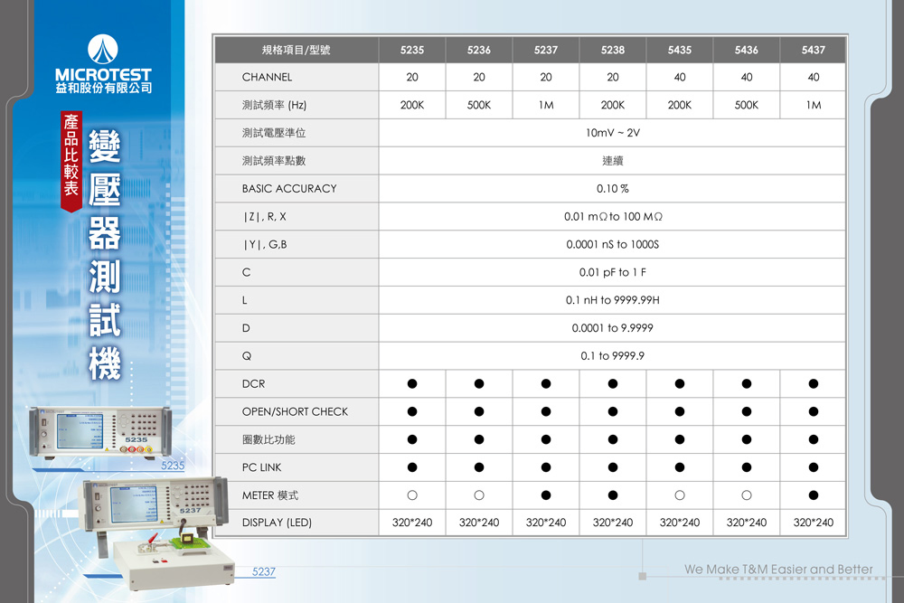
Task: Click the 0.0001 nS to 1000S value
Action: click(613, 244)
